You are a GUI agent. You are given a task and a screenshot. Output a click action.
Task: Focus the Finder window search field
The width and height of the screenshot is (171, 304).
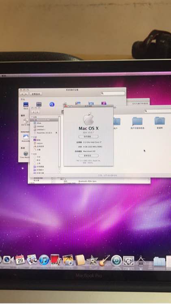(158, 111)
